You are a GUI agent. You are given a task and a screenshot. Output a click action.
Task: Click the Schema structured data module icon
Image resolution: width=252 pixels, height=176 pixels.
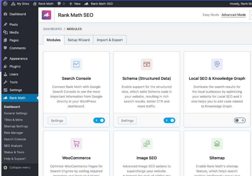(x=146, y=64)
